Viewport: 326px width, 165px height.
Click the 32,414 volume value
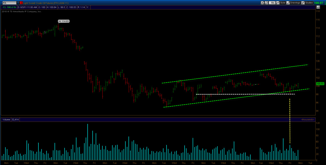coord(15,119)
